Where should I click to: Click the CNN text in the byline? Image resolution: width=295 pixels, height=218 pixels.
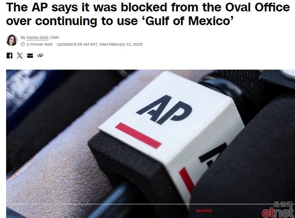click(54, 37)
